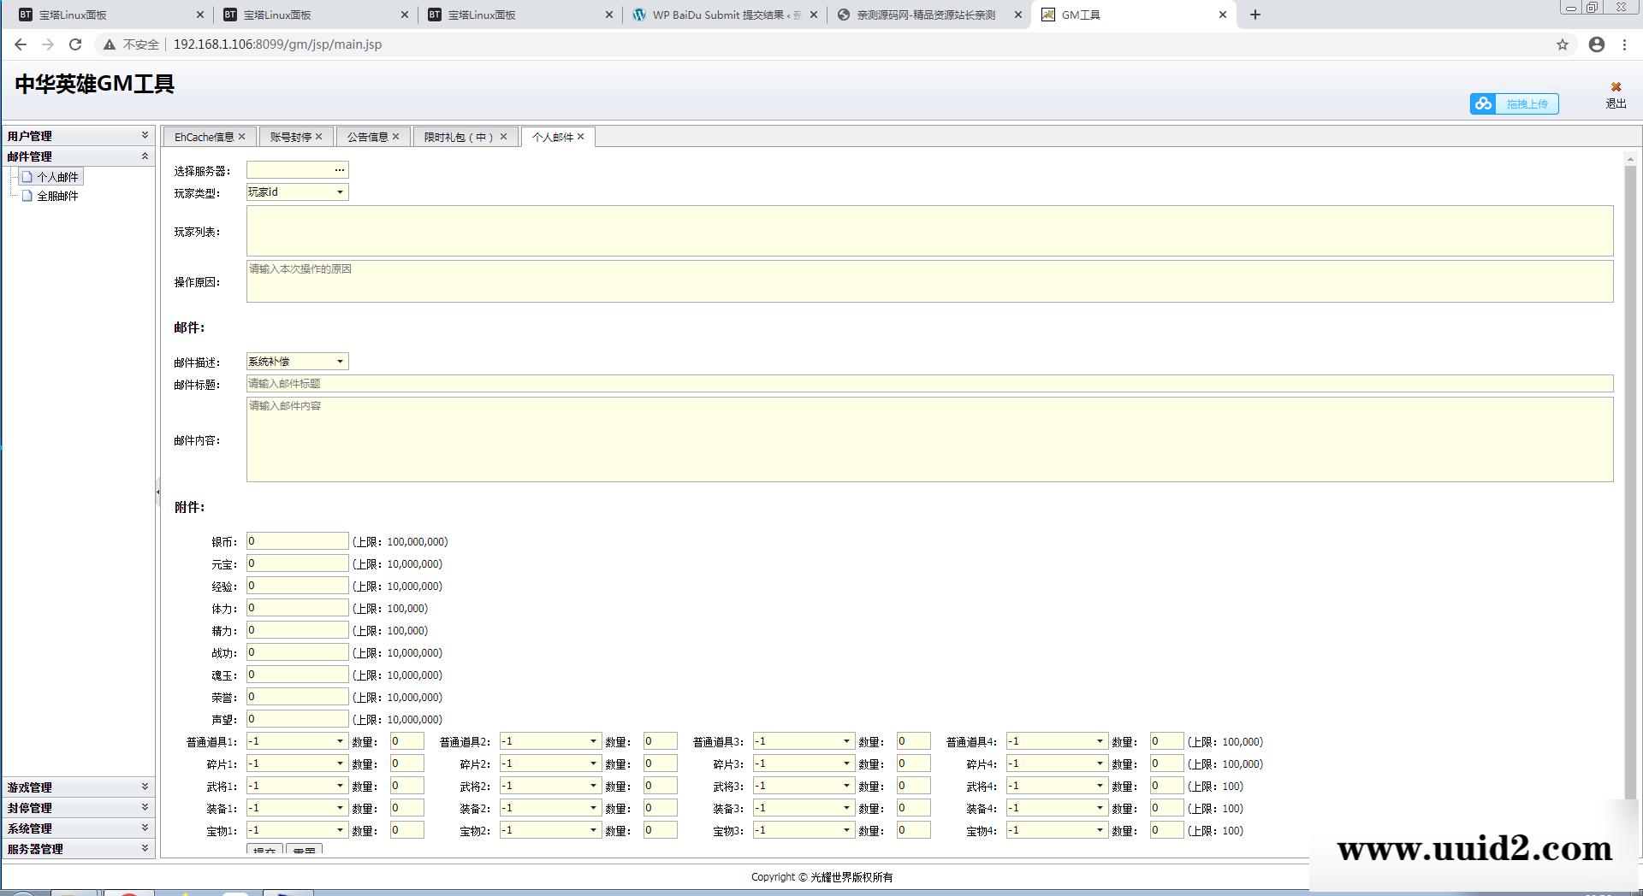Click the 元宝 amount input field
1643x896 pixels.
click(x=297, y=563)
